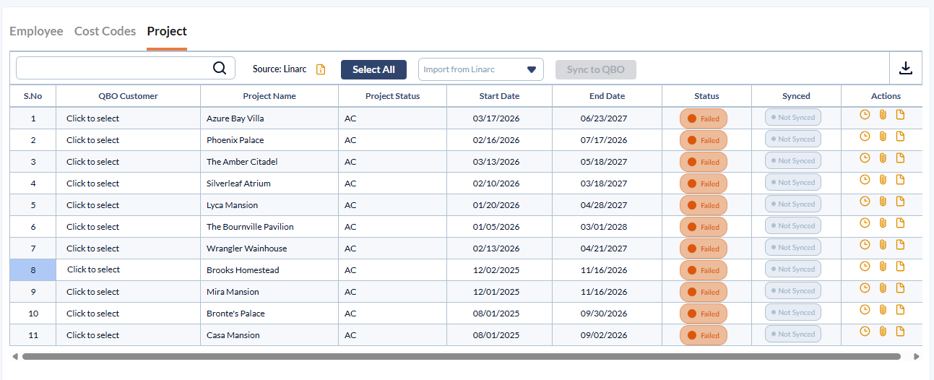The width and height of the screenshot is (934, 380).
Task: Open history clock icon for Phoenix Palace
Action: 865,136
